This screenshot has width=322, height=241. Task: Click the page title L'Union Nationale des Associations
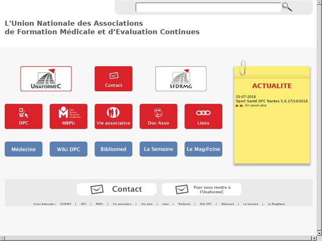coord(74,23)
